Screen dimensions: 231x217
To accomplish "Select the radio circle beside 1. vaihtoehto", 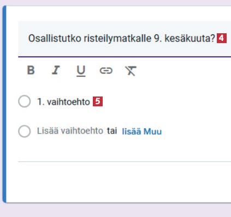I will (25, 101).
